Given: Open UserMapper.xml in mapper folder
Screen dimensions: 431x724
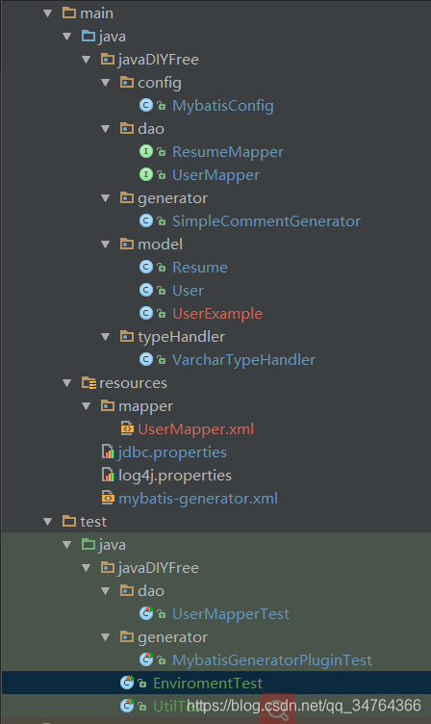Looking at the screenshot, I should click(x=196, y=429).
